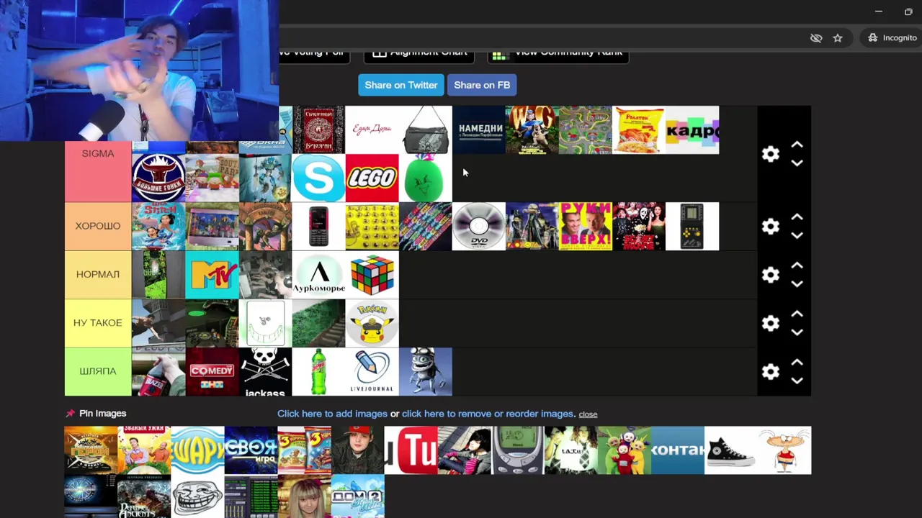Click the Incognito profile icon in browser

click(872, 37)
